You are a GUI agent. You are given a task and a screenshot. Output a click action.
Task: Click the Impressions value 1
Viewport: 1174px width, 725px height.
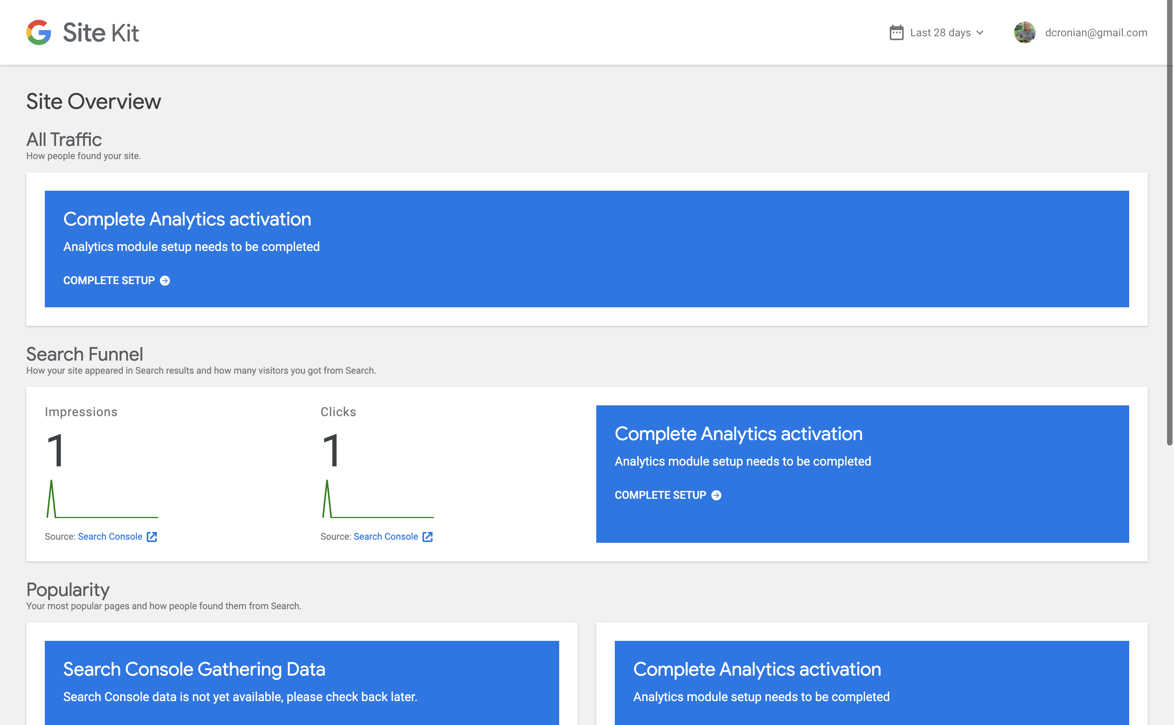coord(56,450)
